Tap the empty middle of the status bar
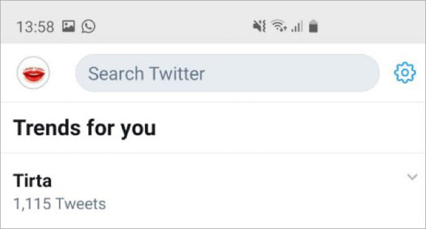The height and width of the screenshot is (229, 426). (174, 27)
